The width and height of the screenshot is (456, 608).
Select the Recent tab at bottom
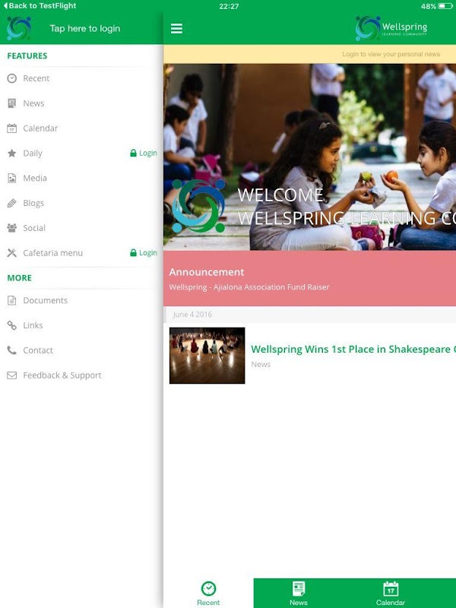tap(208, 594)
